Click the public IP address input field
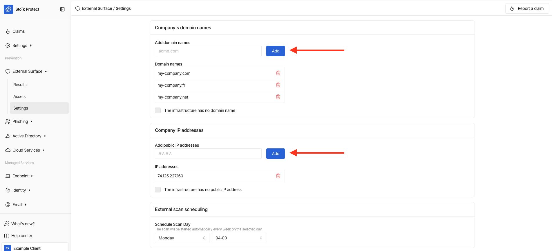The image size is (552, 251). point(208,154)
